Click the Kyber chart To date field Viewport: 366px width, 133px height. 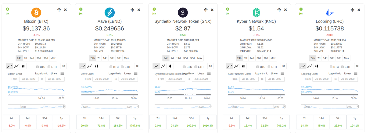pyautogui.click(x=275, y=79)
